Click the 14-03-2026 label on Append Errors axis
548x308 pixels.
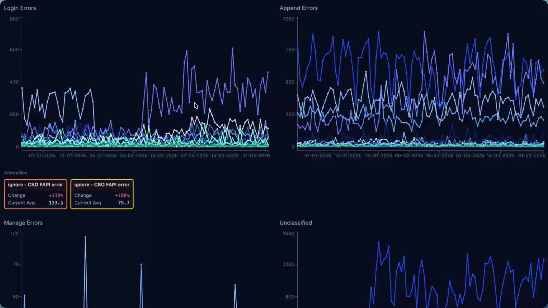point(500,156)
